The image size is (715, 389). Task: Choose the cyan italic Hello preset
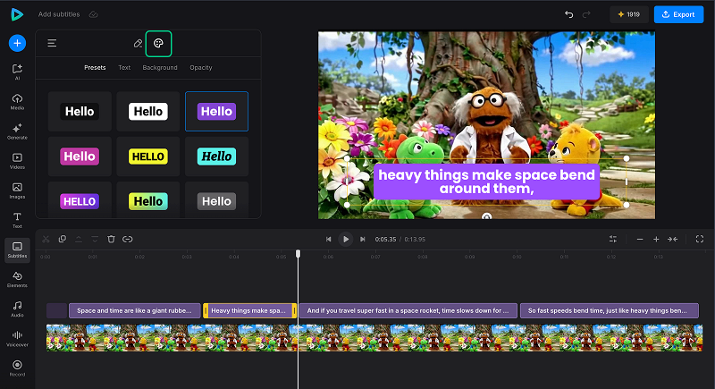(x=216, y=156)
